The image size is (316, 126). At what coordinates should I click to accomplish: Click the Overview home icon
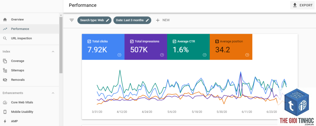[5, 19]
